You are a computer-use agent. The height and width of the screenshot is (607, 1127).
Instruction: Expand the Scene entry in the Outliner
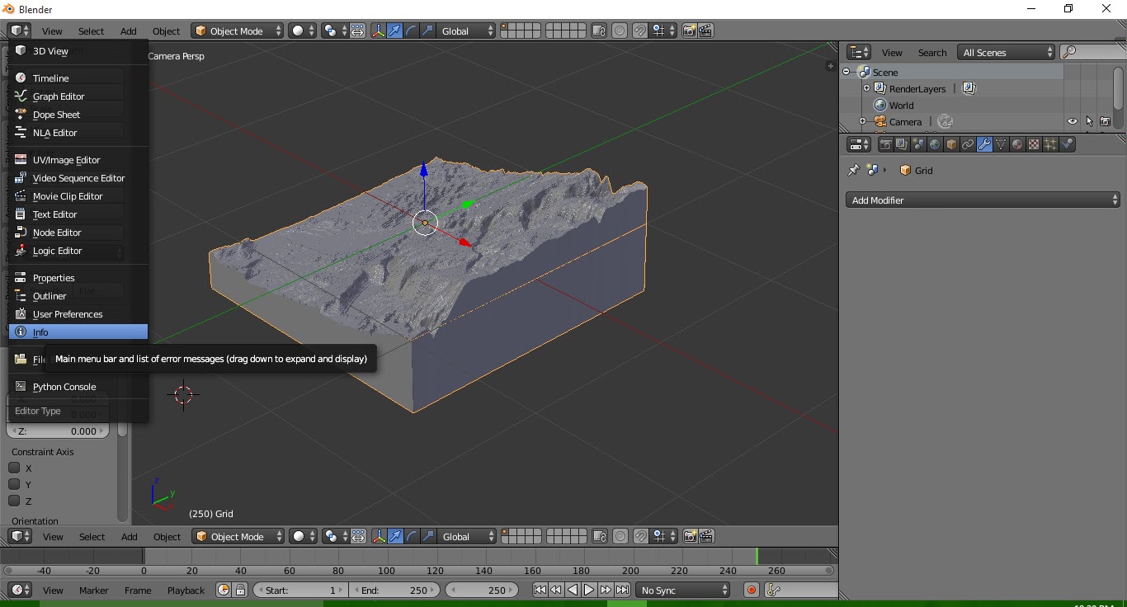click(846, 72)
